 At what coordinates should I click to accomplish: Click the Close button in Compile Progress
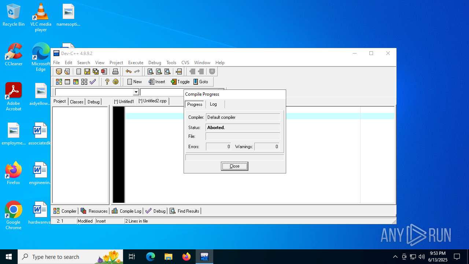(x=234, y=166)
